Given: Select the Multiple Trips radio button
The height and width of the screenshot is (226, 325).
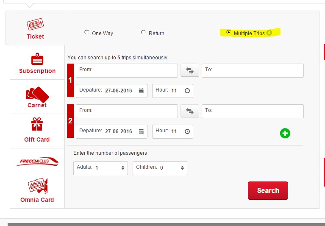Looking at the screenshot, I should tap(229, 32).
